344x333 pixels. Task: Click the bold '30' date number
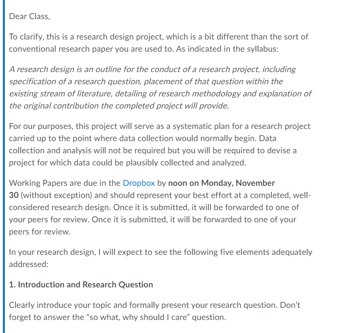pos(13,195)
